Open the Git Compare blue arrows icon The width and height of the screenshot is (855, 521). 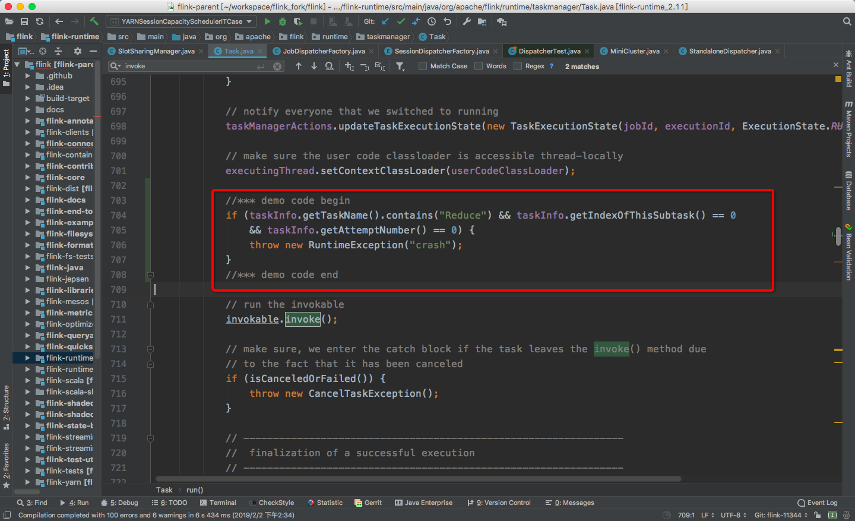(416, 21)
